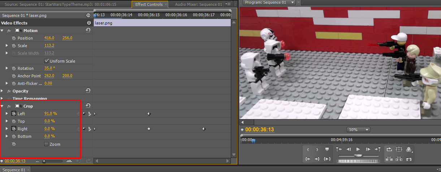Enable Crop Bottom stopwatch animation
The height and width of the screenshot is (172, 441).
14,136
